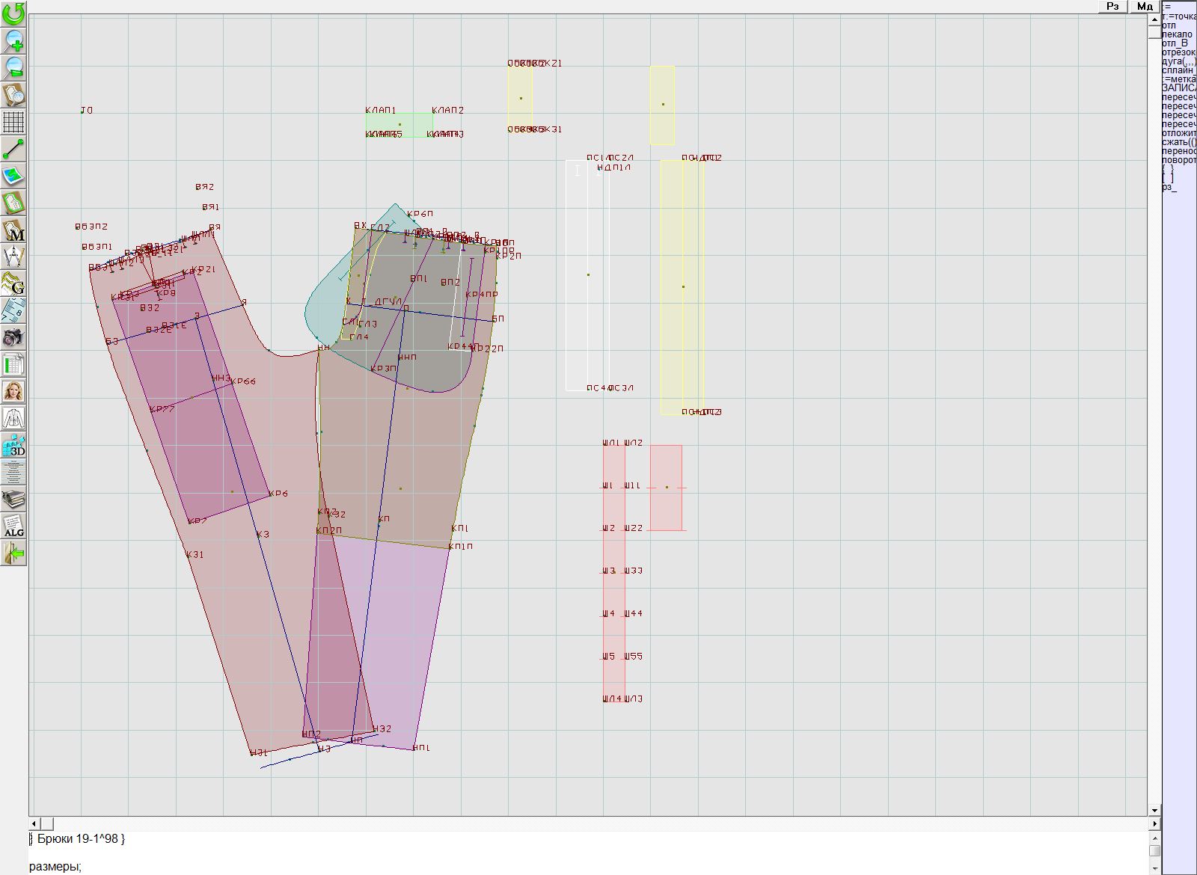1197x875 pixels.
Task: Select the line segment tool
Action: point(13,149)
